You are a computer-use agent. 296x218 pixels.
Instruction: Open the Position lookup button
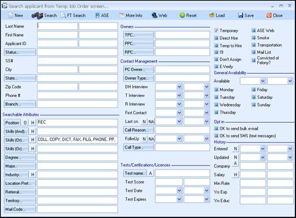[x=12, y=123]
